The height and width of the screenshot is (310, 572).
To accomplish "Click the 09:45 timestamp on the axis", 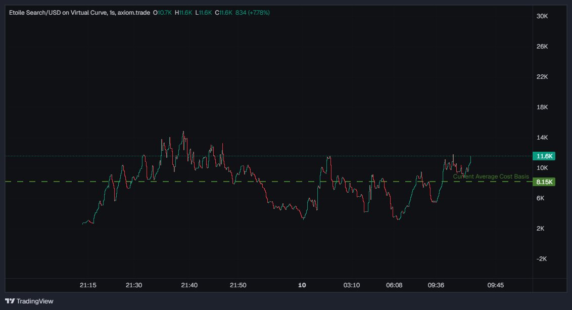I will (x=496, y=285).
